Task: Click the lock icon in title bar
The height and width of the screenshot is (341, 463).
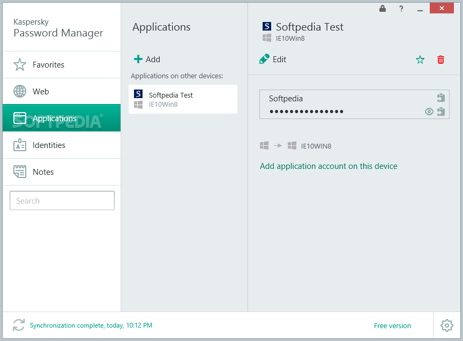Action: click(x=383, y=8)
